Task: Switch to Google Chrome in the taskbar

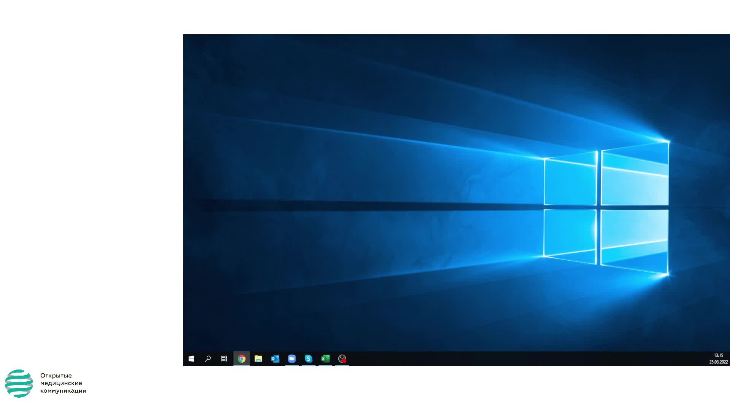Action: pyautogui.click(x=241, y=359)
